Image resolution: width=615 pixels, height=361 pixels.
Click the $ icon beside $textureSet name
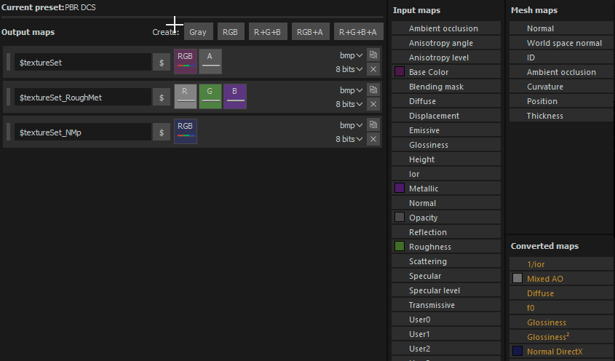click(x=162, y=63)
